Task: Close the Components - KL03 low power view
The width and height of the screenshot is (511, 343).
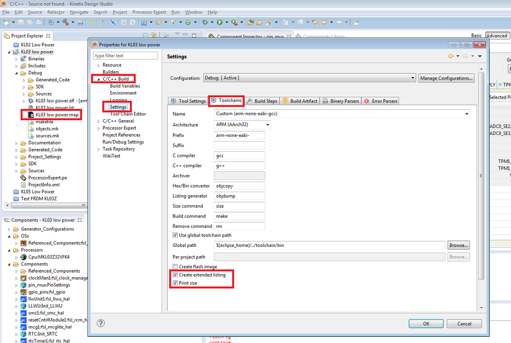Action: coord(80,220)
